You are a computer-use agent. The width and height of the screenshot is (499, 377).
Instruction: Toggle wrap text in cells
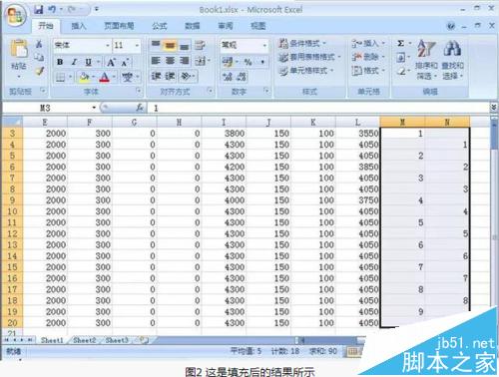click(200, 45)
